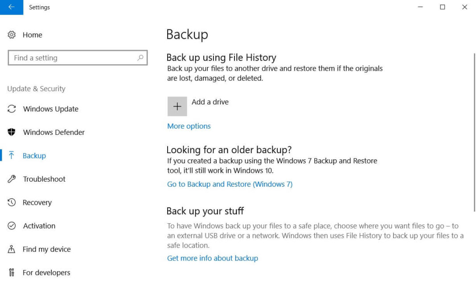This screenshot has height=288, width=476.
Task: Select For developers in the sidebar
Action: [46, 272]
